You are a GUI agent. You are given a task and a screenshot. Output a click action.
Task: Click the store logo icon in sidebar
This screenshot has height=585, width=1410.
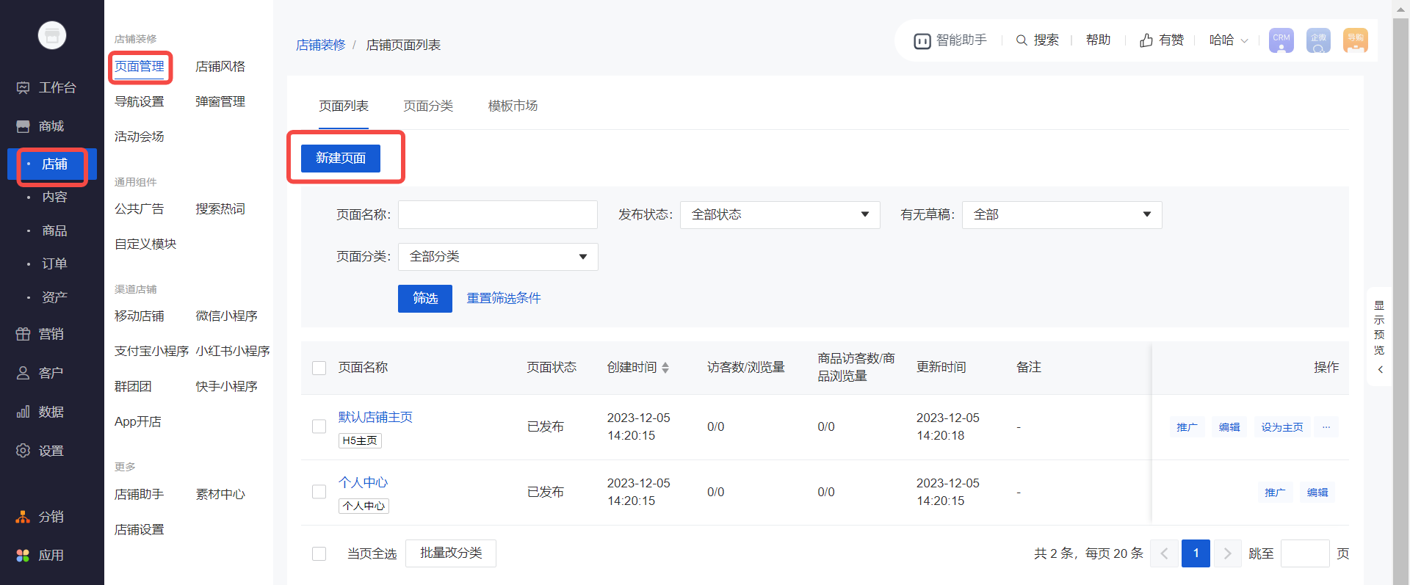(x=52, y=35)
